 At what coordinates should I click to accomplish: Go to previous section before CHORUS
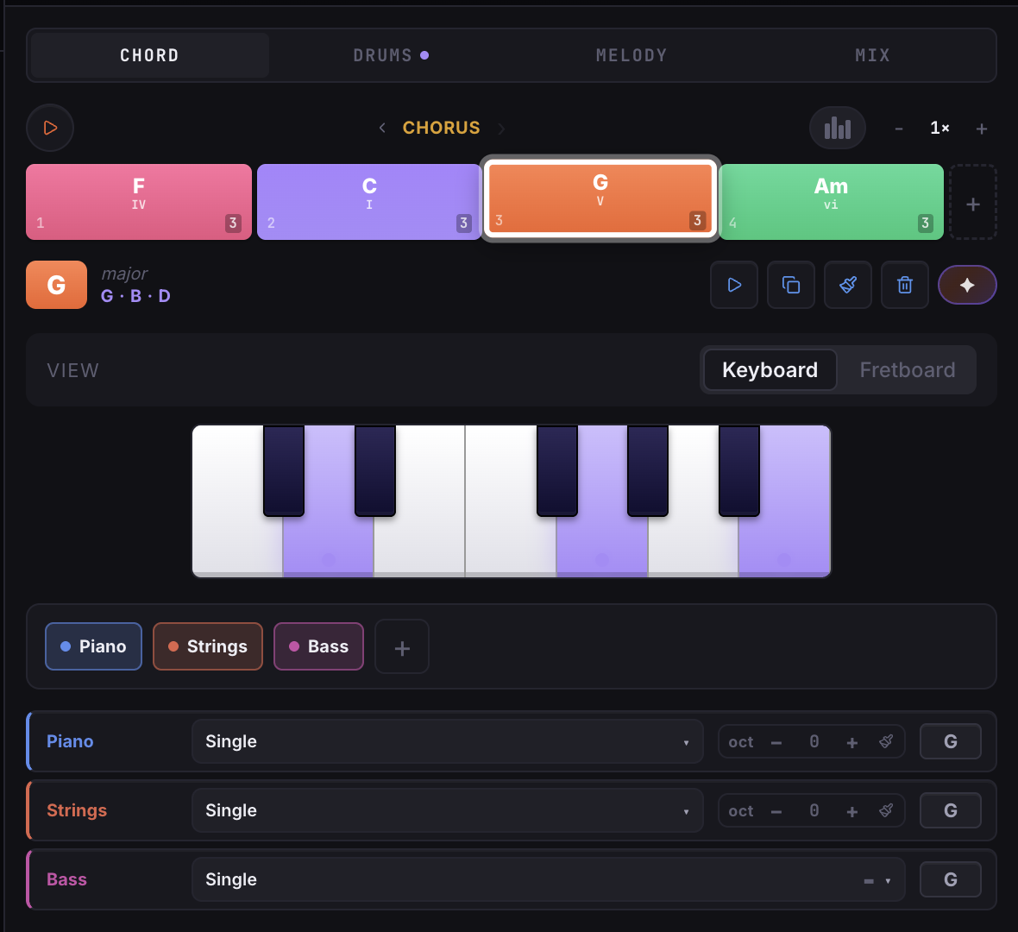[382, 128]
